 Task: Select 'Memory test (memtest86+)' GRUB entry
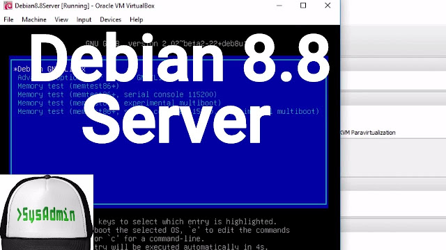click(x=68, y=86)
